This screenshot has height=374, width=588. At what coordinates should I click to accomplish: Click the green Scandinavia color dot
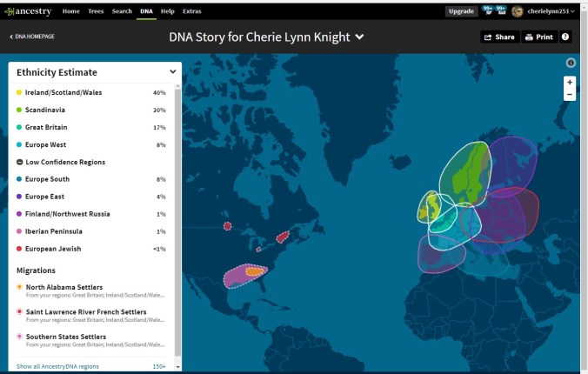(19, 110)
